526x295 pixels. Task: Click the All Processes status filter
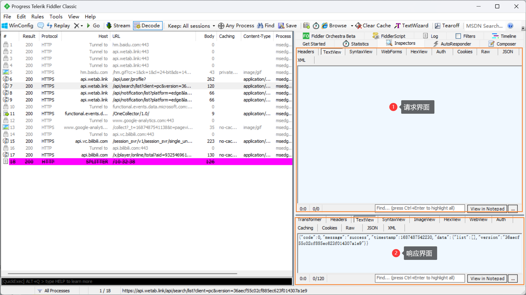point(54,291)
